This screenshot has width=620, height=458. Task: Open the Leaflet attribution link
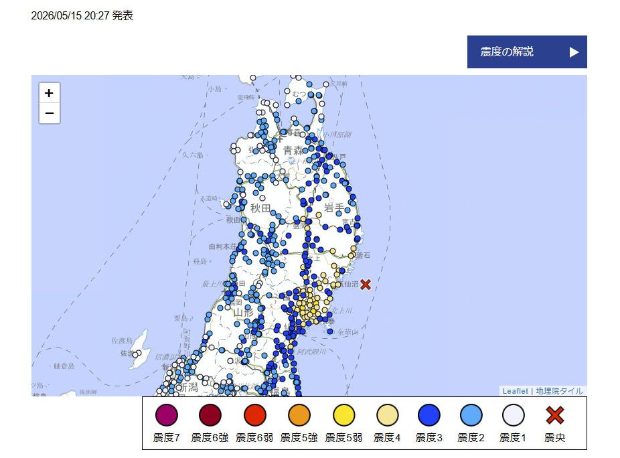click(x=515, y=391)
